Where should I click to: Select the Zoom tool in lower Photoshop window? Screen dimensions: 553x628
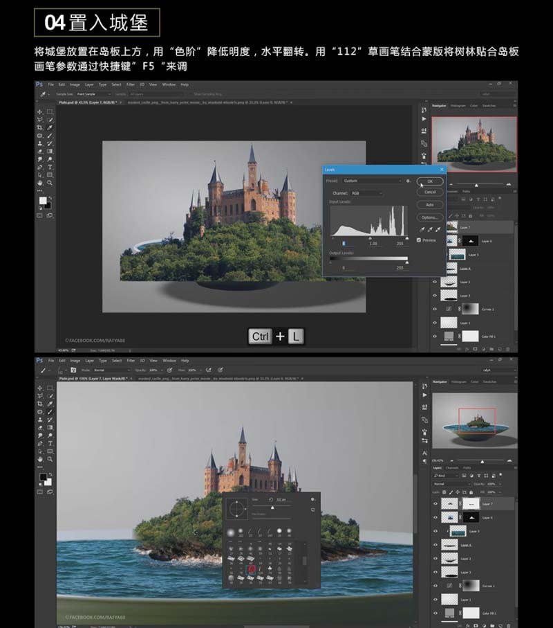coord(50,459)
